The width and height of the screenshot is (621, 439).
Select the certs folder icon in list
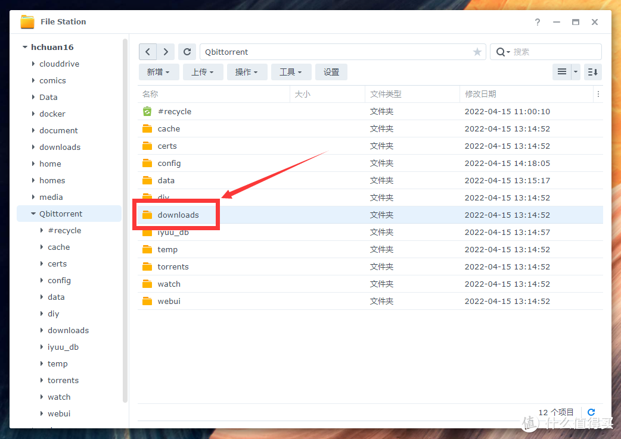click(147, 146)
